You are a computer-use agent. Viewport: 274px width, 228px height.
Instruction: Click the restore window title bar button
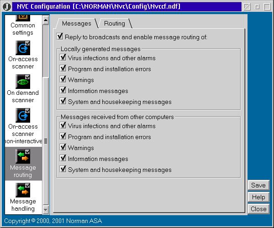click(x=257, y=7)
